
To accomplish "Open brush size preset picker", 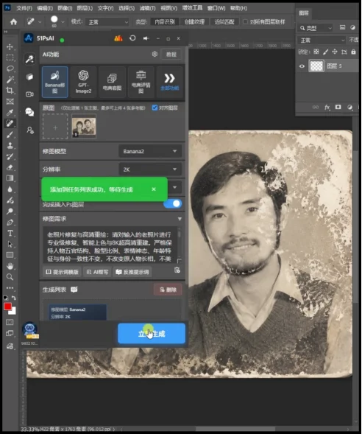I will [63, 22].
